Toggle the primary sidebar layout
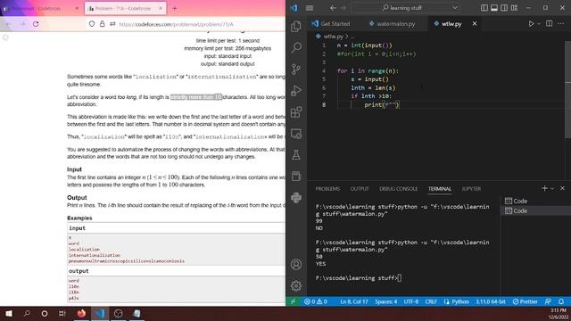The width and height of the screenshot is (571, 321). [484, 8]
